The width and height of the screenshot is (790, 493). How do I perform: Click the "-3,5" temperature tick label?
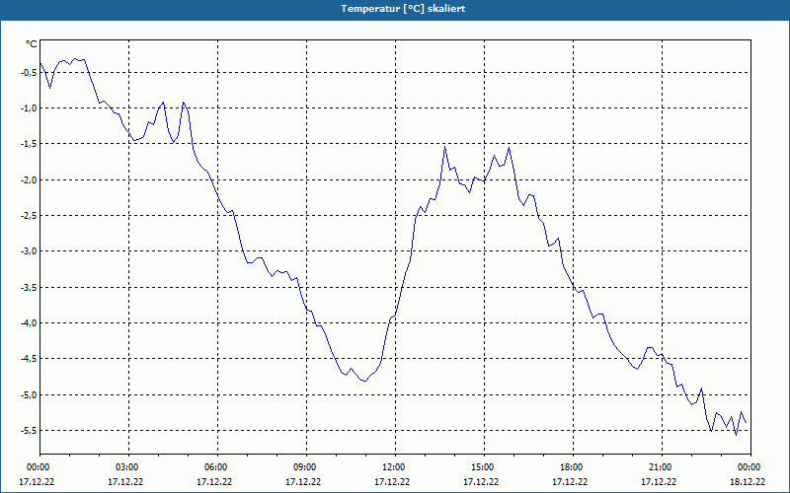pos(29,287)
